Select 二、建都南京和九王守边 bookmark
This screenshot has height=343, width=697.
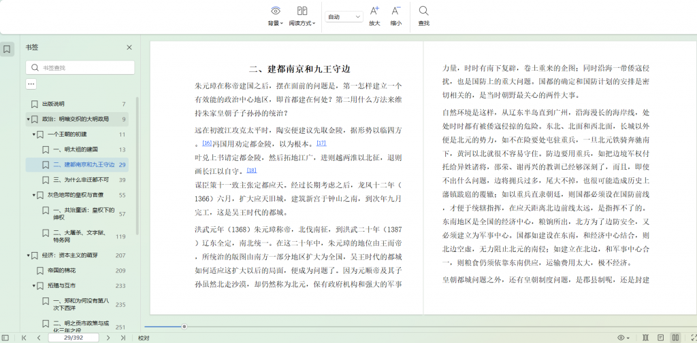click(77, 164)
